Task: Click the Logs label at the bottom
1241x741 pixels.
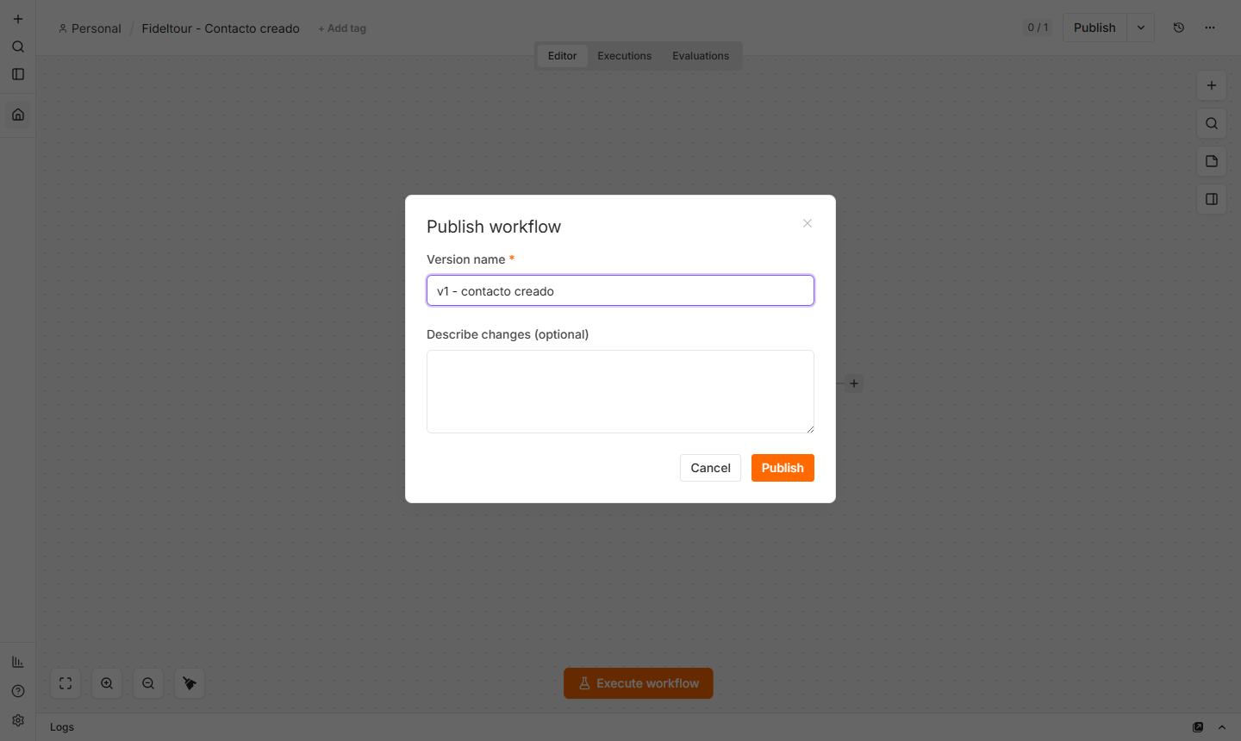Action: point(62,727)
